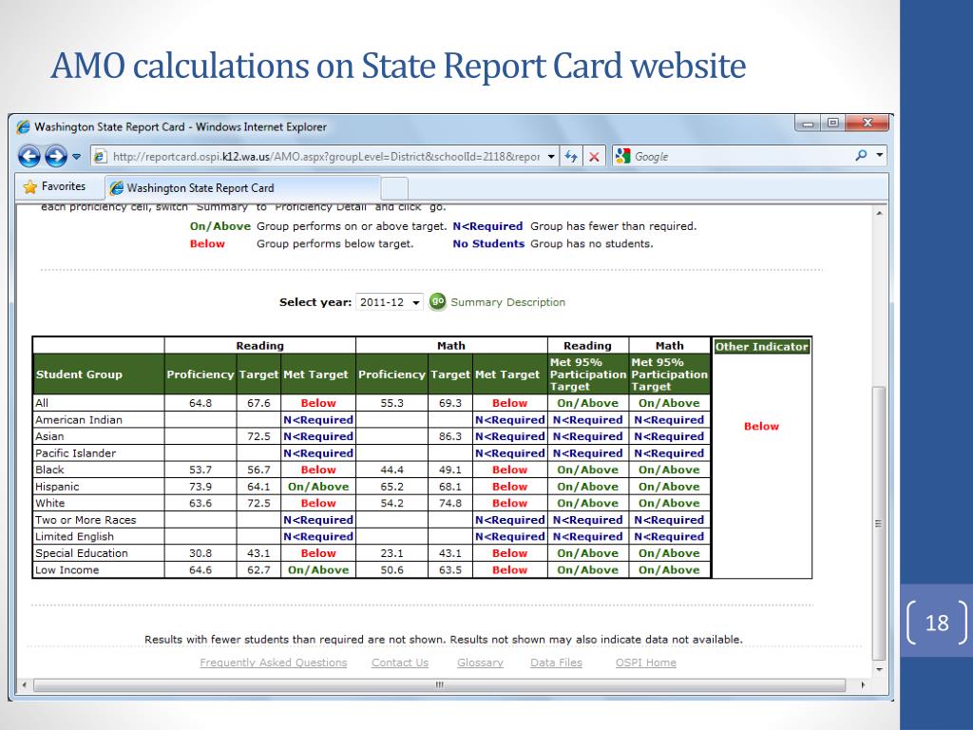Start search with the magnifying glass icon
Image resolution: width=973 pixels, height=730 pixels.
click(861, 155)
